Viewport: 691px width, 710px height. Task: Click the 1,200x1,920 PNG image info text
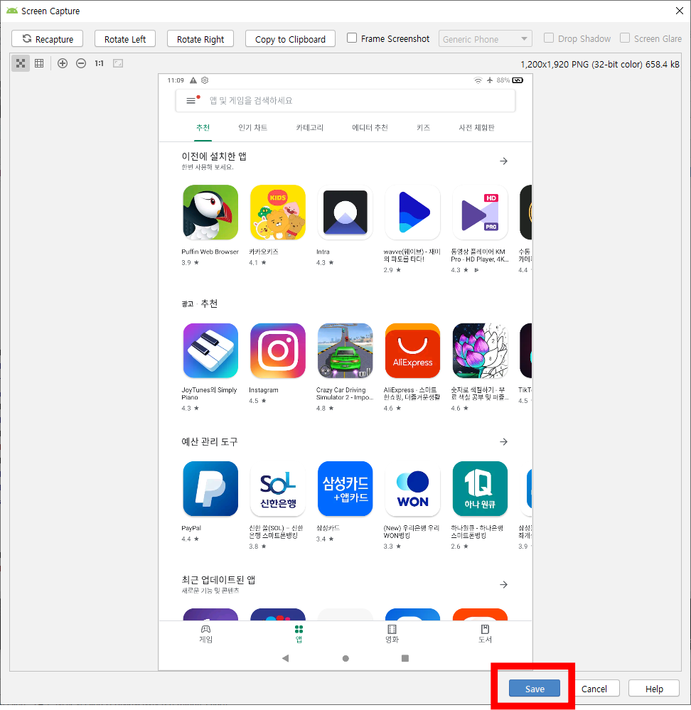pos(600,64)
